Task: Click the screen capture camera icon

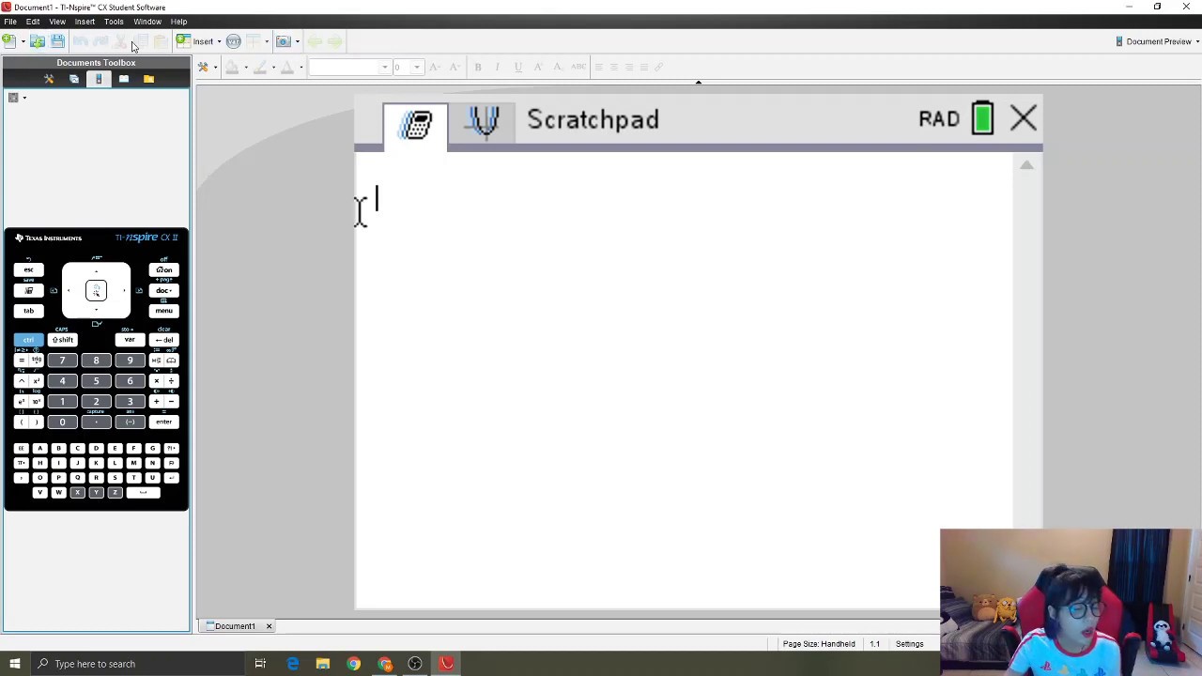Action: pyautogui.click(x=283, y=41)
